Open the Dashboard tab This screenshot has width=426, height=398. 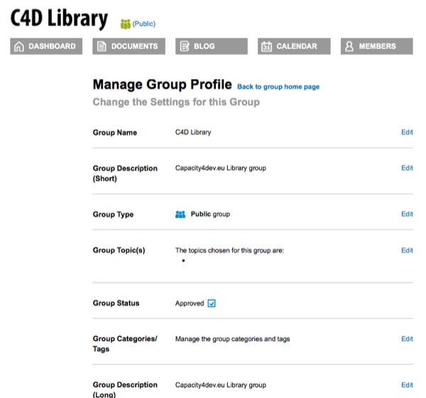pyautogui.click(x=46, y=46)
